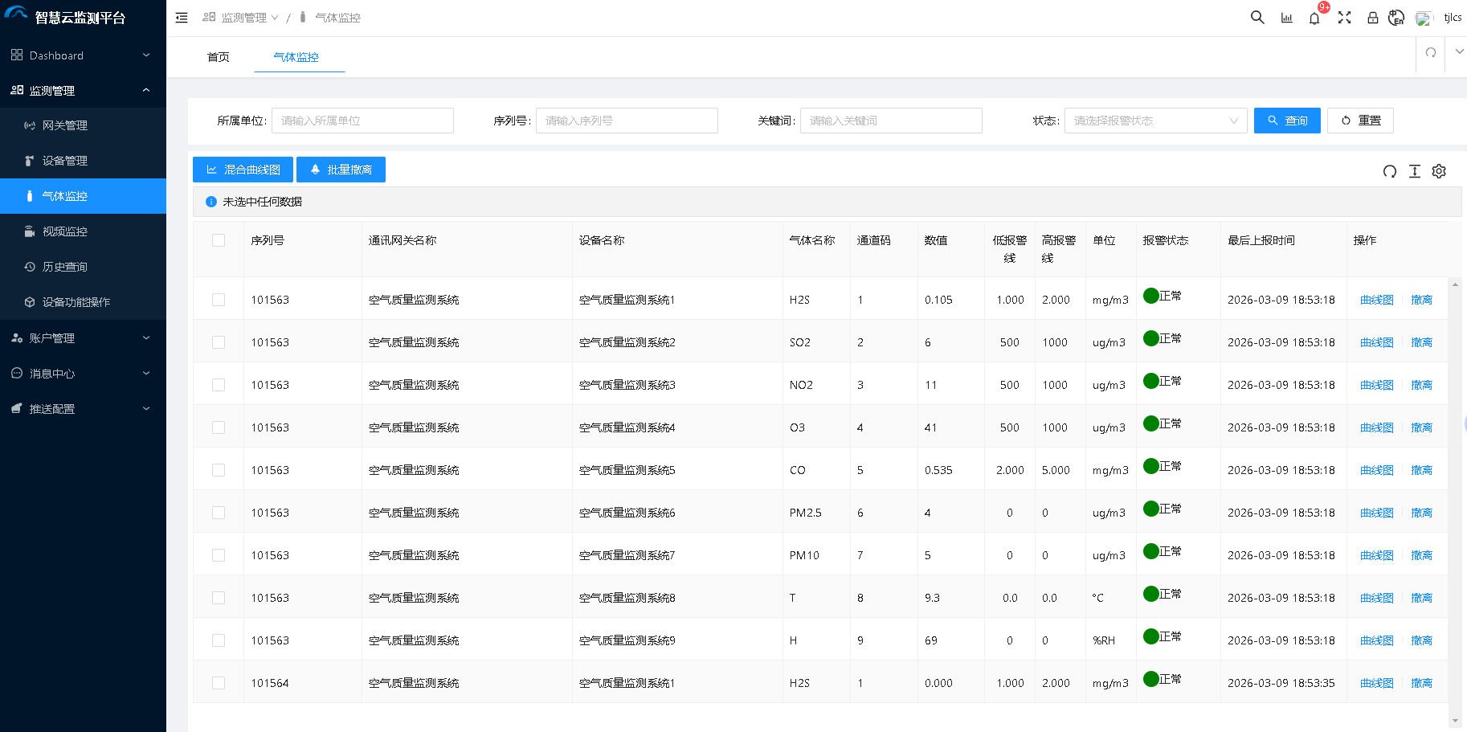
Task: Check the serial 101564 row checkbox
Action: point(219,683)
